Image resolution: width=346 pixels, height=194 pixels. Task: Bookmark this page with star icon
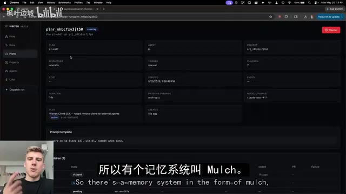click(270, 17)
